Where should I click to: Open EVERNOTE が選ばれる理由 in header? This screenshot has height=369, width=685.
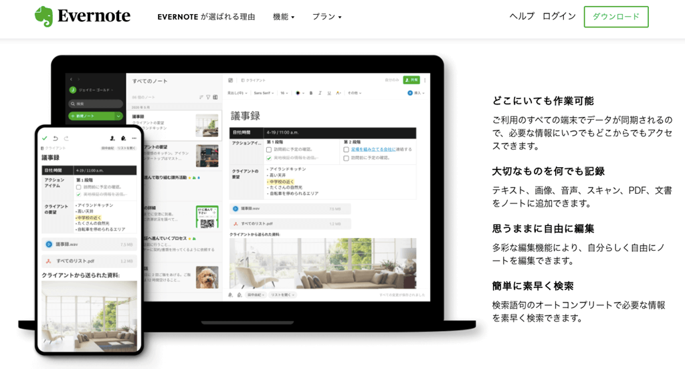tap(206, 17)
